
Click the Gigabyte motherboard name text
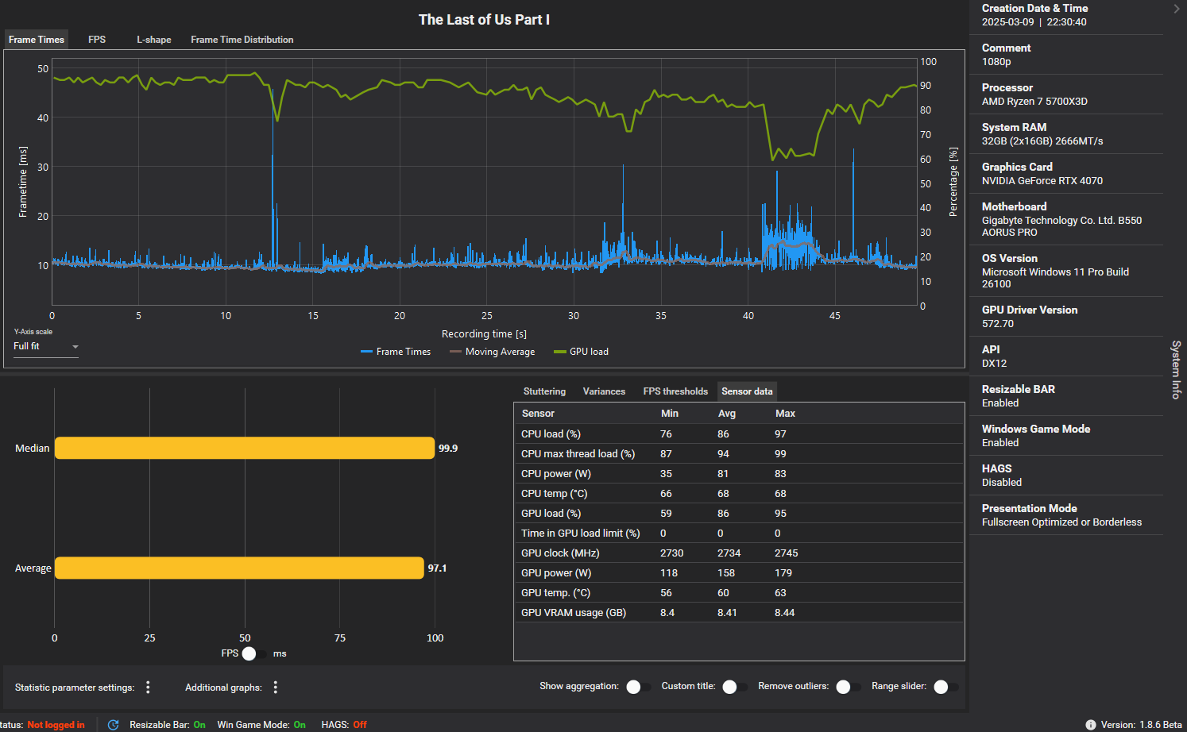click(1061, 226)
